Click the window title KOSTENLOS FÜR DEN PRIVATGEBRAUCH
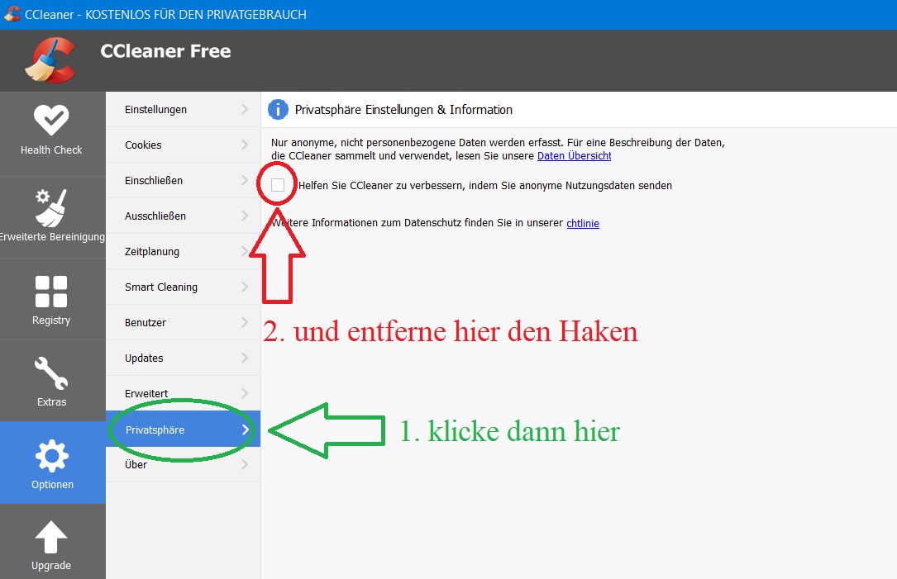 click(196, 14)
